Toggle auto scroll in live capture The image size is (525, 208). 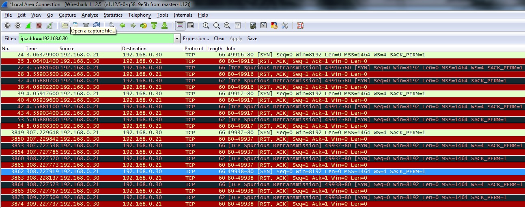[190, 26]
